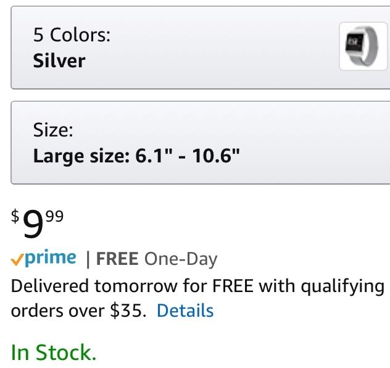The width and height of the screenshot is (390, 368).
Task: Click the orange prime checkmark
Action: pos(17,259)
